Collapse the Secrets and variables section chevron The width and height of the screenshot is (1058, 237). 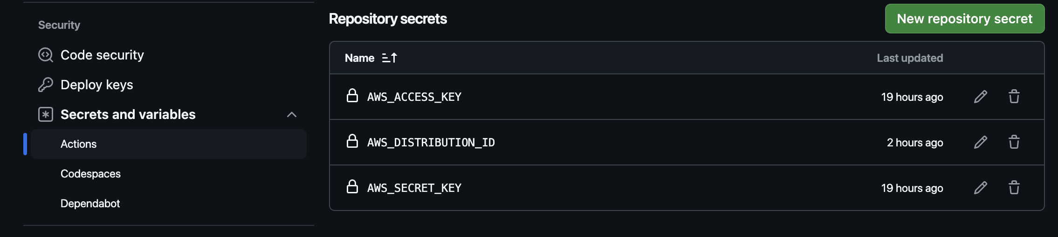[292, 114]
